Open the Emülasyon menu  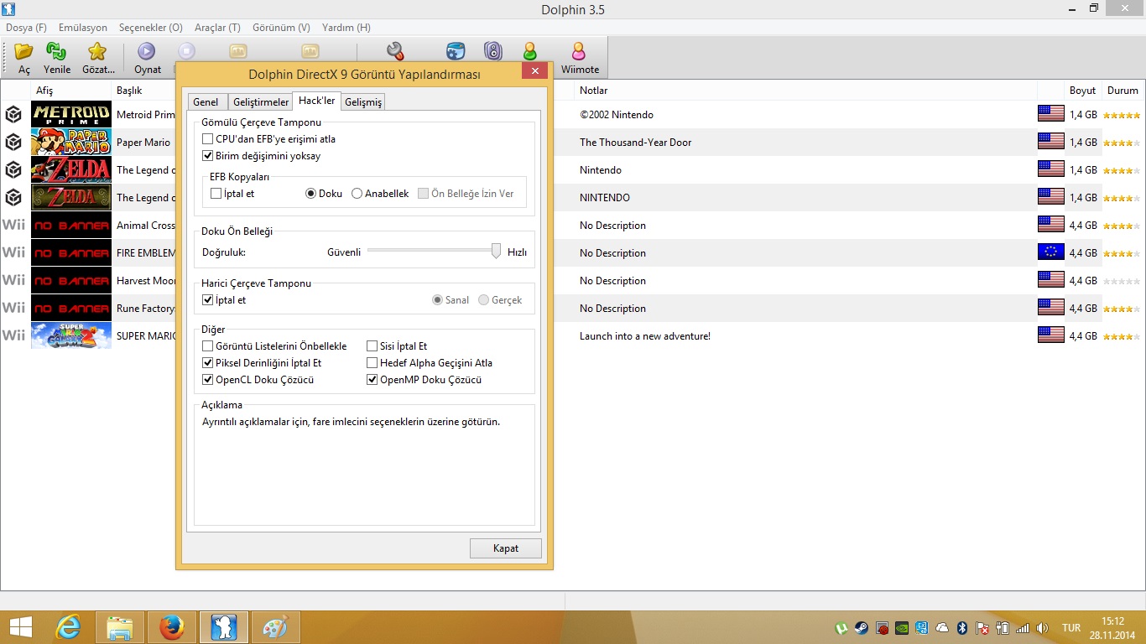tap(83, 28)
